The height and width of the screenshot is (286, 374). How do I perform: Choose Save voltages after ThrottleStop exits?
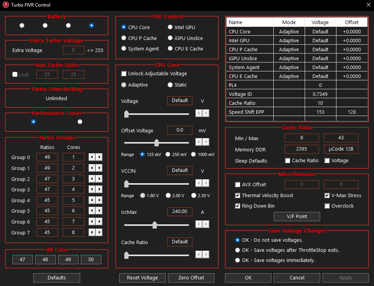point(237,250)
